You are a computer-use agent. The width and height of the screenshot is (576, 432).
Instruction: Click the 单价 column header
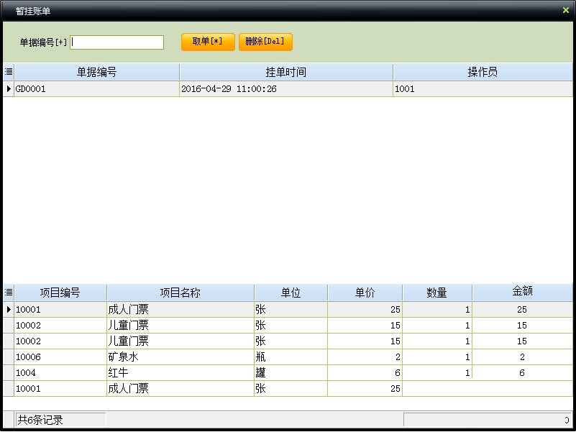tap(366, 292)
